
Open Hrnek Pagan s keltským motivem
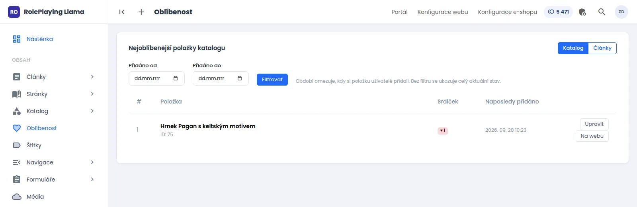tap(208, 126)
